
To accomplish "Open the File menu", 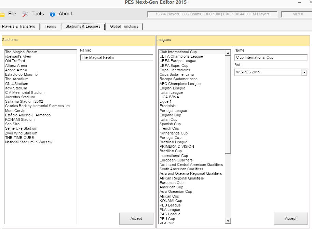I will click(12, 14).
